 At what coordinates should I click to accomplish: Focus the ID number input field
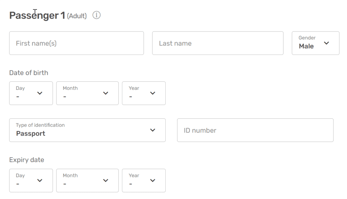pyautogui.click(x=256, y=130)
